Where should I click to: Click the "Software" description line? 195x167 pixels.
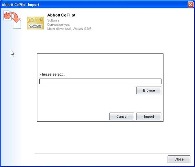pyautogui.click(x=53, y=20)
